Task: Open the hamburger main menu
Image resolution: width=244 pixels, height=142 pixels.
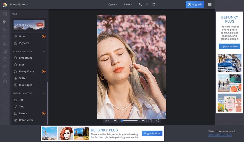Action: tap(210, 5)
